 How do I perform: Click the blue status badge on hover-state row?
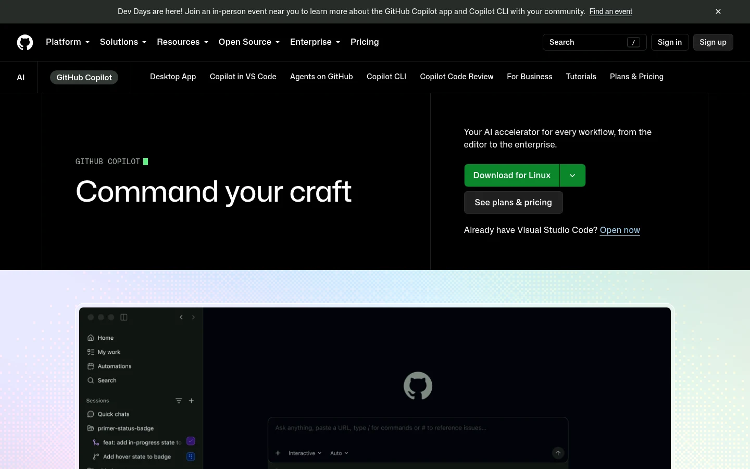[191, 456]
